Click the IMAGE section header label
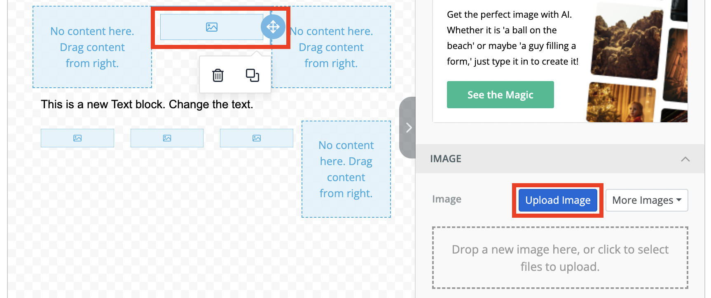The height and width of the screenshot is (298, 711). [x=446, y=159]
